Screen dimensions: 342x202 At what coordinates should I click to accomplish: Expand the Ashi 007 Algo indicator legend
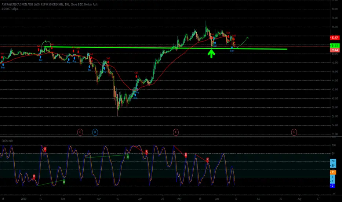10,9
